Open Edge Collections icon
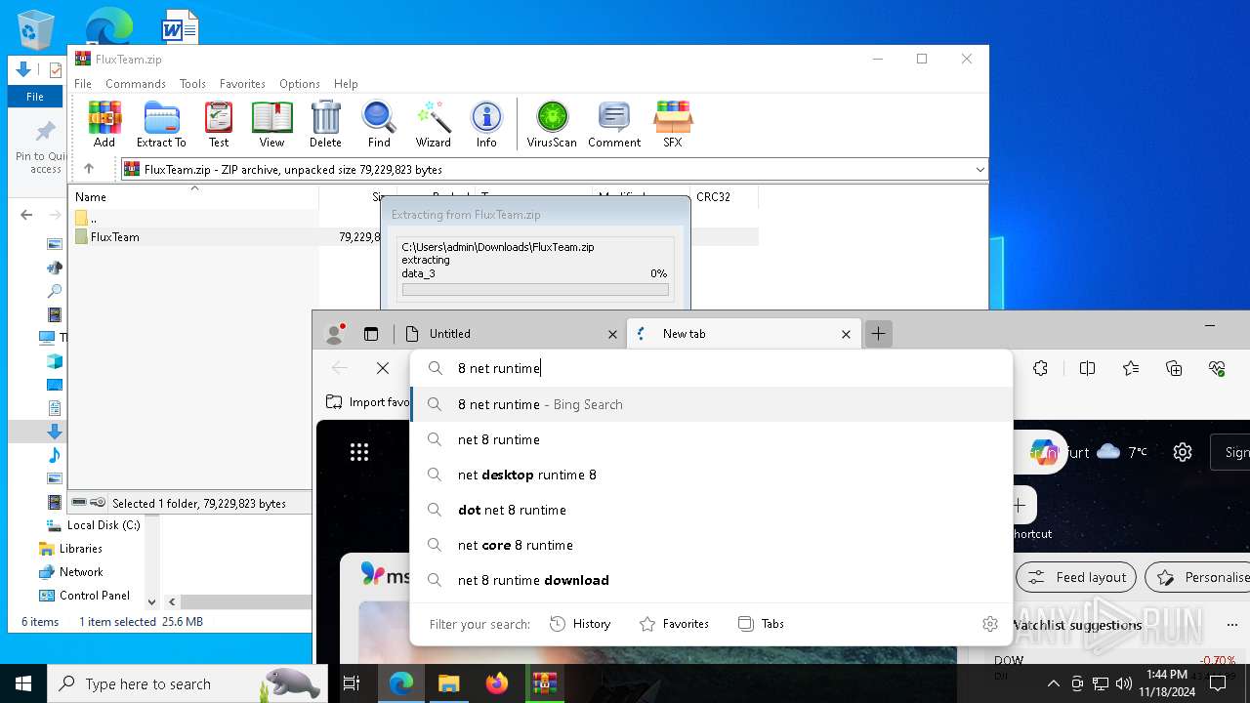This screenshot has height=703, width=1250. point(1174,368)
